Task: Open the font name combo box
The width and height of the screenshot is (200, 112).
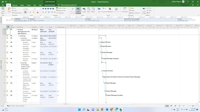Action: pyautogui.click(x=29, y=9)
